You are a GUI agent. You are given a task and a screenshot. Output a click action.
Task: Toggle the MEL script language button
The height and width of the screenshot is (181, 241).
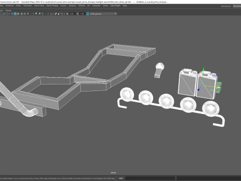pos(121,178)
